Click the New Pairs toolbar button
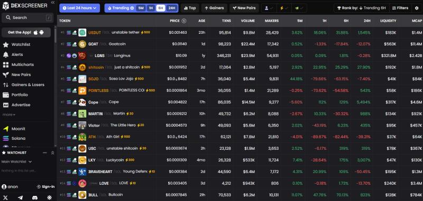The height and width of the screenshot is (201, 423). coord(244,8)
